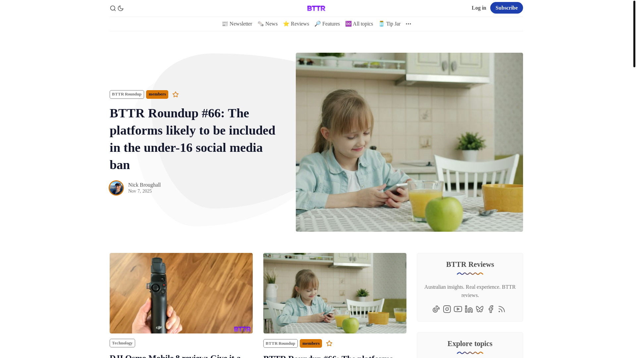
Task: Open the All topics navigation link
Action: click(x=359, y=24)
